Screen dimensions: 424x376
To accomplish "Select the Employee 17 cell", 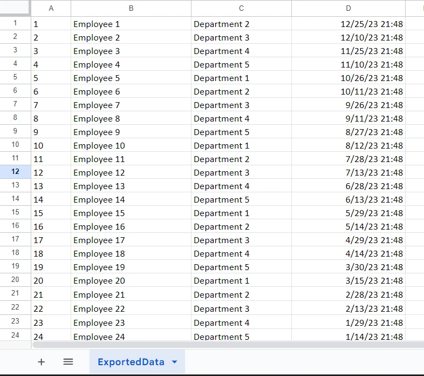I will [131, 240].
